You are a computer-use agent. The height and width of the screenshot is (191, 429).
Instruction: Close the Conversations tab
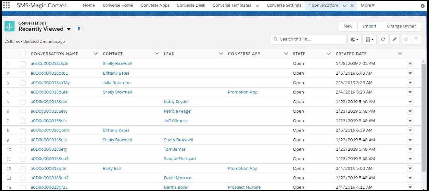(352, 6)
